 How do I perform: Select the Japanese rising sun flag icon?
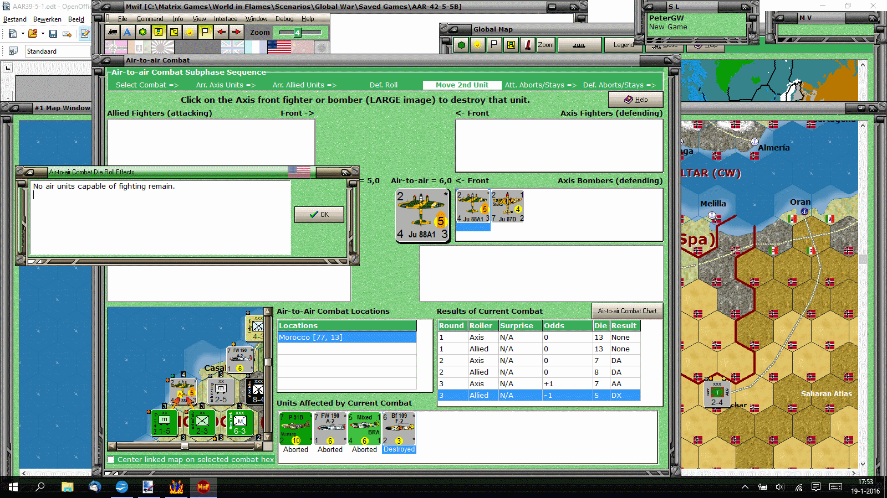[162, 47]
